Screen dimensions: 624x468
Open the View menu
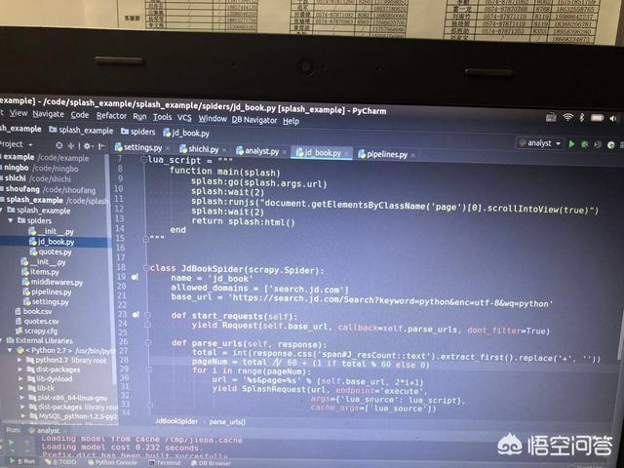tap(19, 113)
